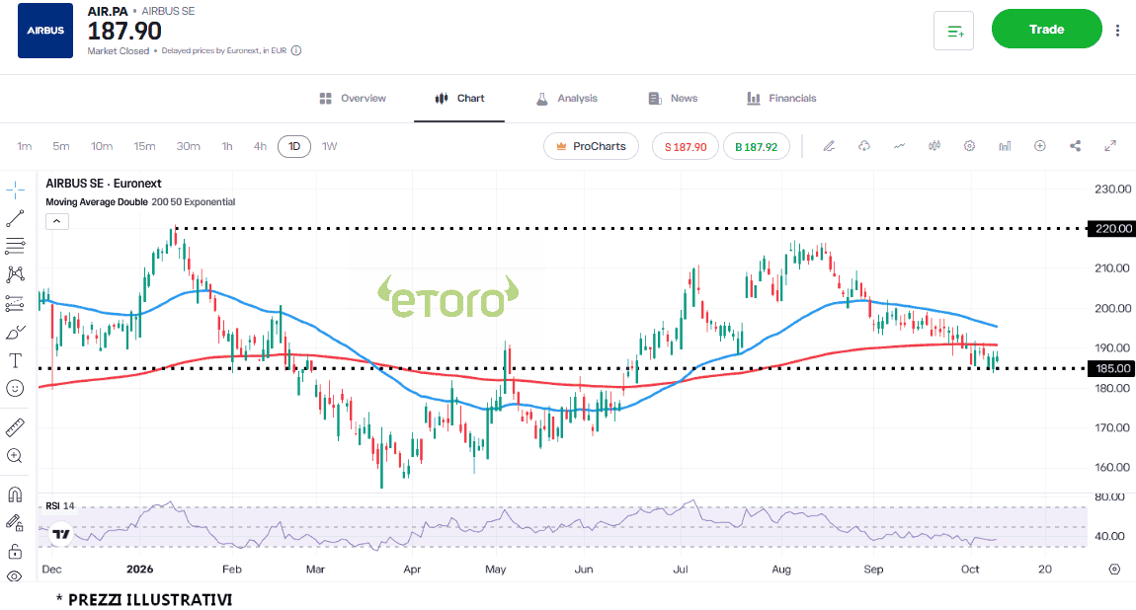Select the 1D timeframe

pyautogui.click(x=294, y=146)
